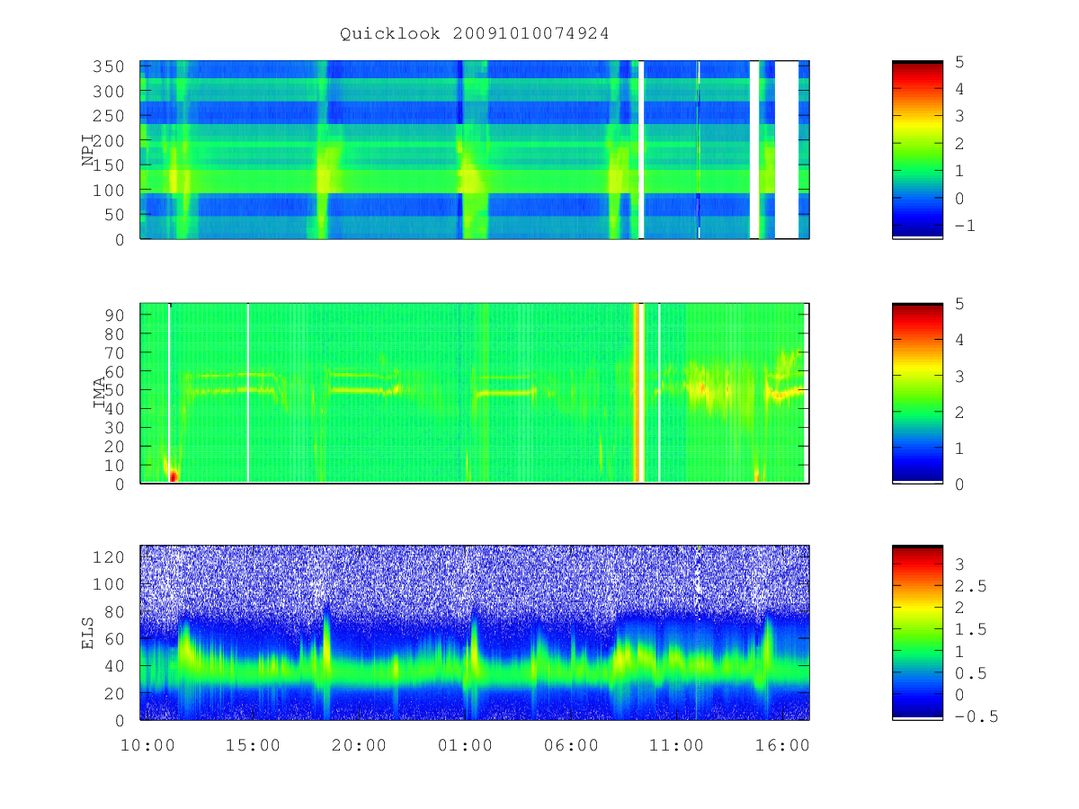The height and width of the screenshot is (809, 1079).
Task: Click the IMA spectrogram panel
Action: 475,393
